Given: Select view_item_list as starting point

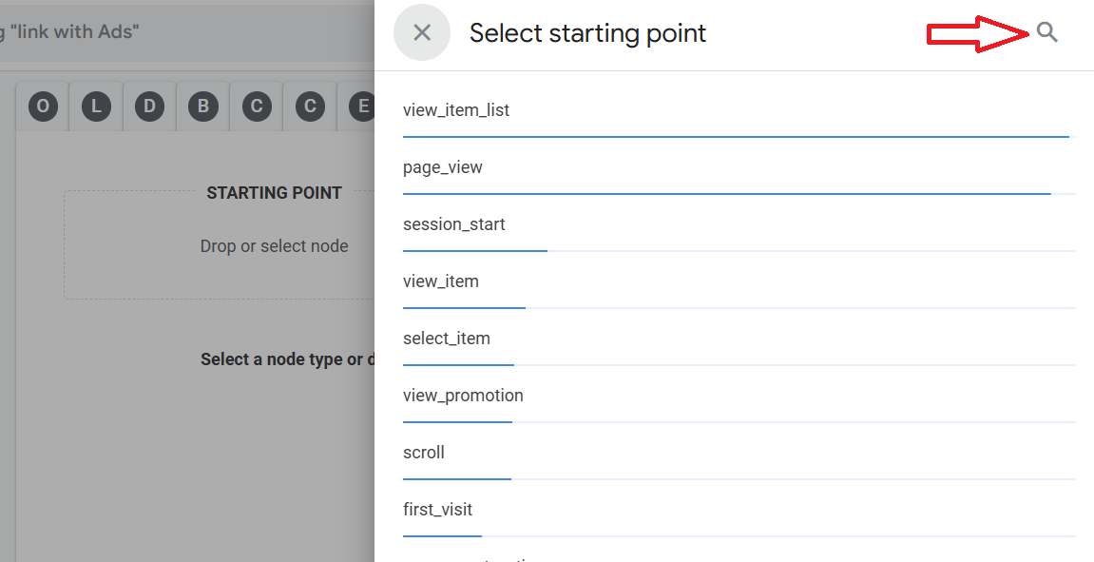Looking at the screenshot, I should pos(456,110).
